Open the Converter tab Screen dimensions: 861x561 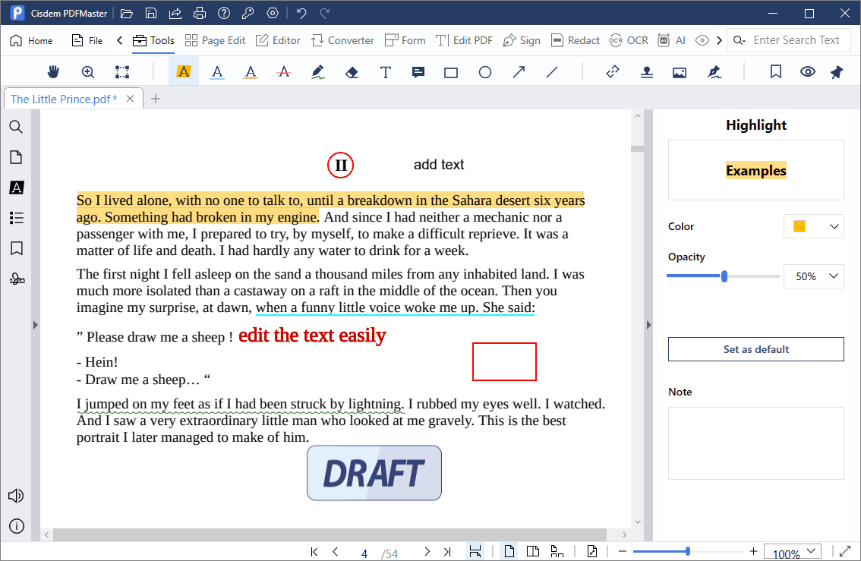[342, 41]
